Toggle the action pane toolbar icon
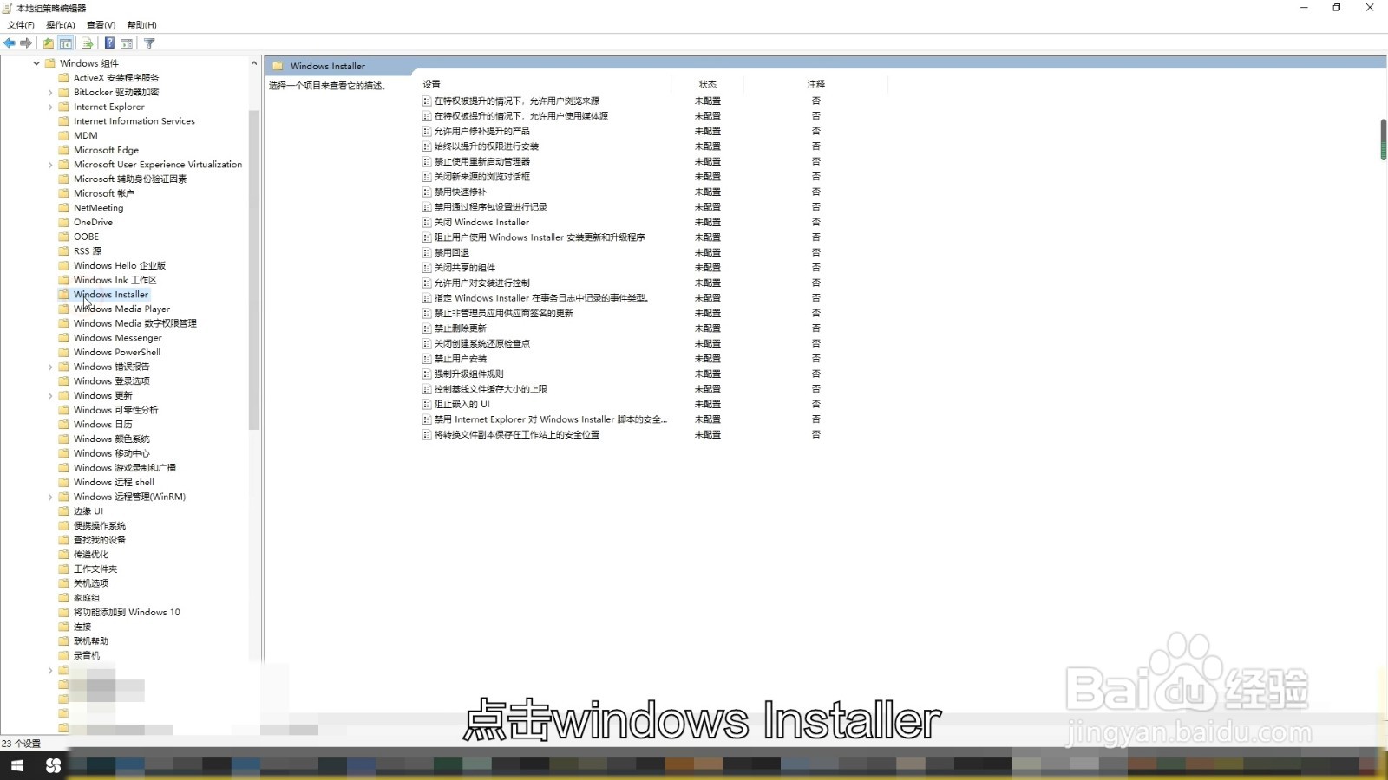This screenshot has height=780, width=1388. coord(127,43)
